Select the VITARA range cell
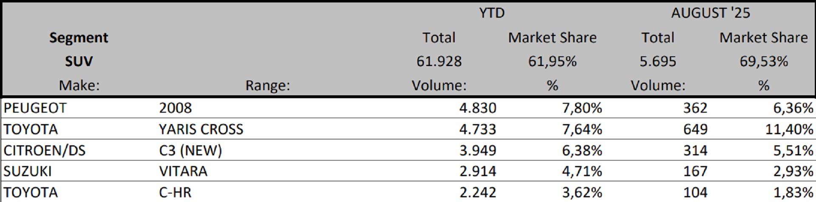The height and width of the screenshot is (202, 816). point(183,171)
